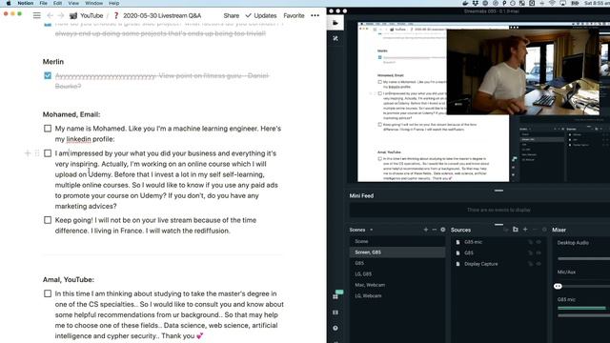Uncheck the Merlin fitness guru checkbox
This screenshot has width=610, height=343.
point(48,75)
